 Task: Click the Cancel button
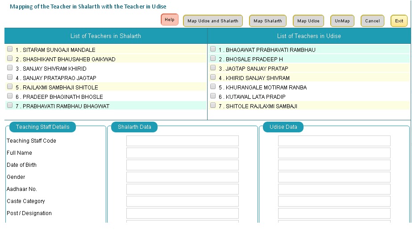pos(372,21)
